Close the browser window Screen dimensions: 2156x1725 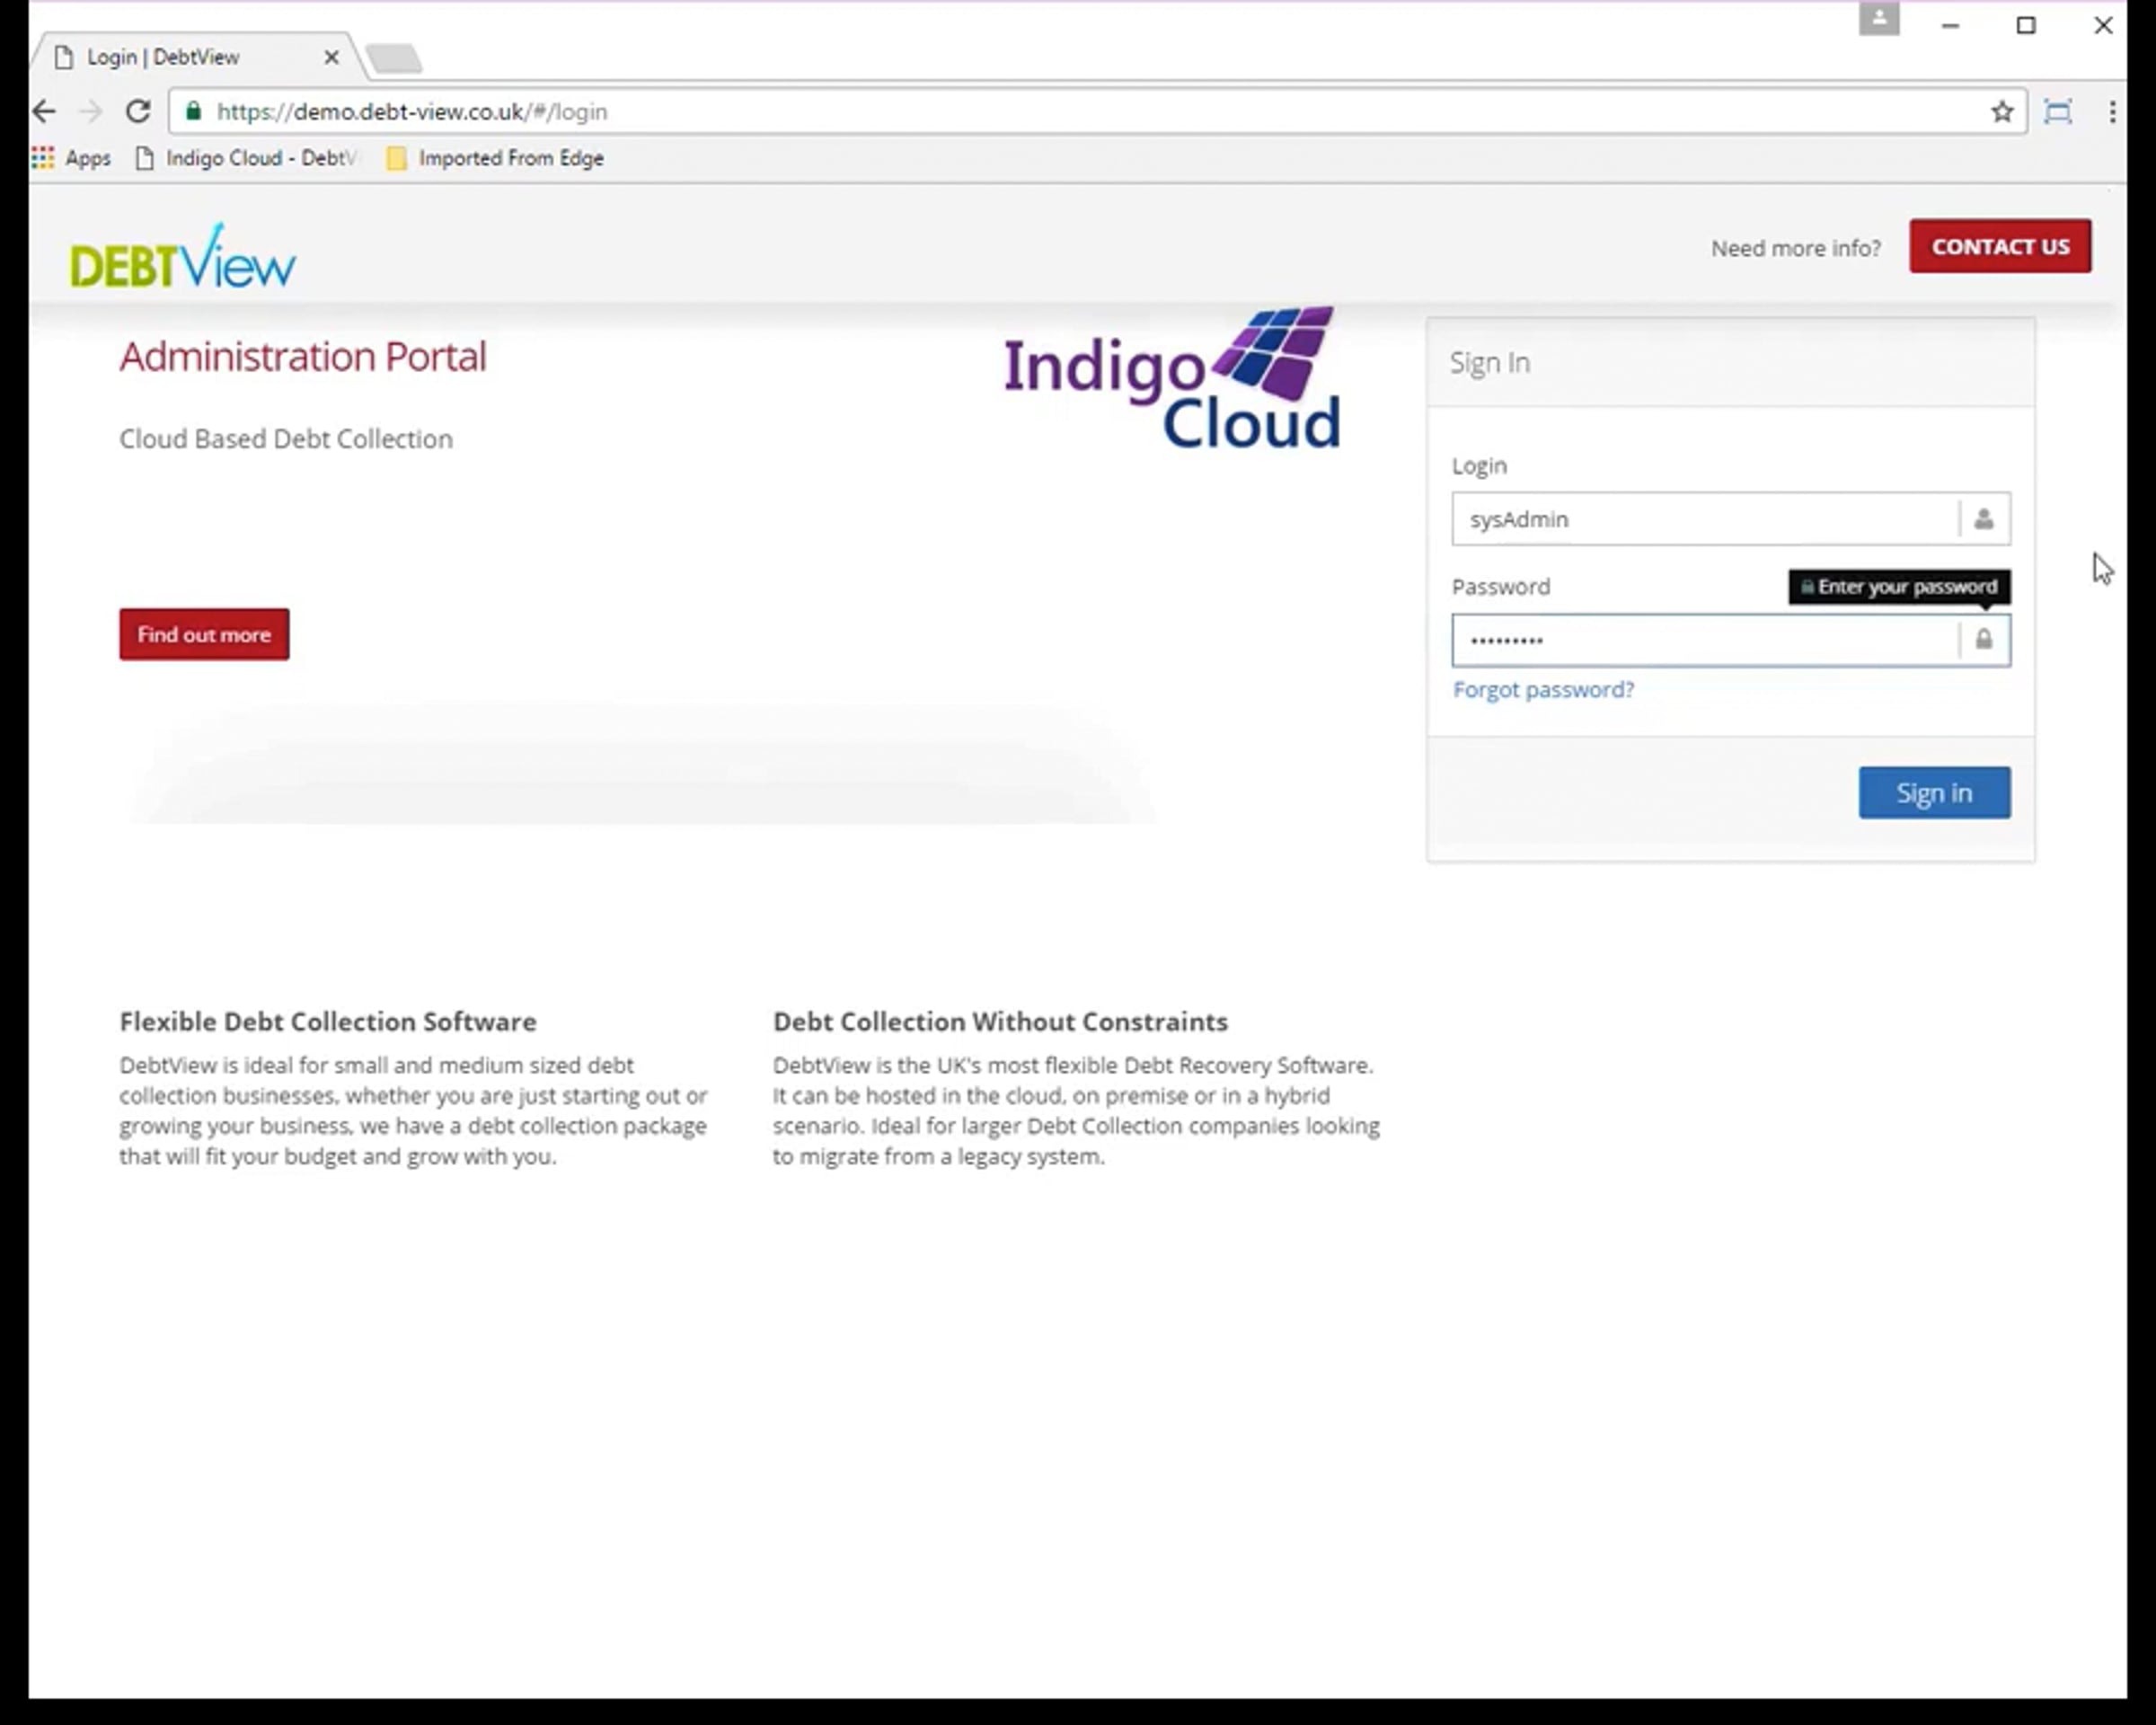[x=2102, y=26]
